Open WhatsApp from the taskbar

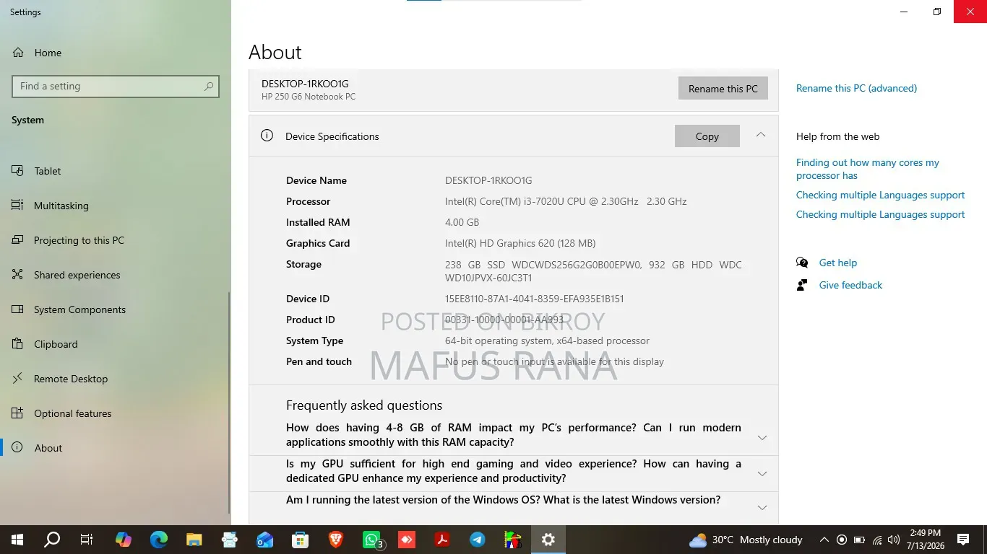coord(371,540)
